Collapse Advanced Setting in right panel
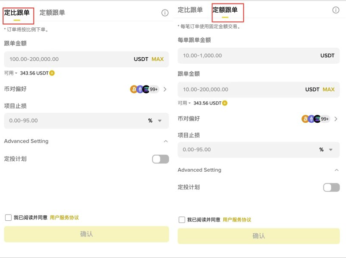This screenshot has height=258, width=346. (x=336, y=170)
